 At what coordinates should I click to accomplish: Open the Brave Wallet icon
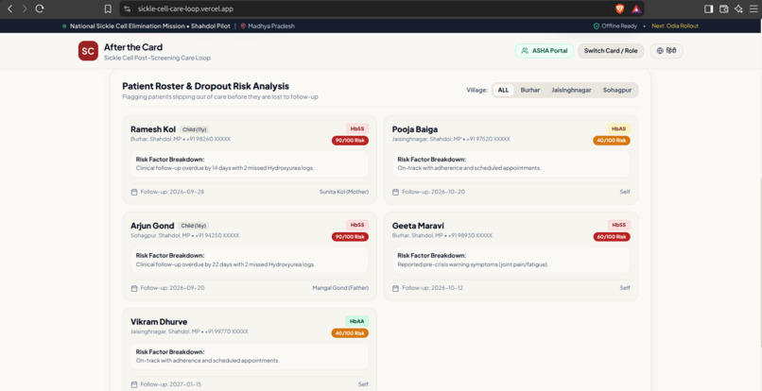[723, 8]
